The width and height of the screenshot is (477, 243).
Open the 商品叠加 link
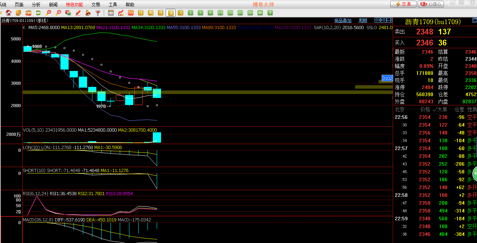[343, 21]
